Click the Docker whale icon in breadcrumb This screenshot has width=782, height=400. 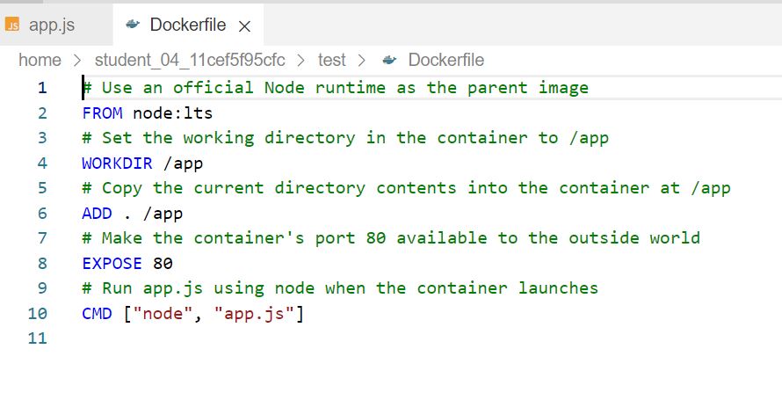tap(389, 61)
